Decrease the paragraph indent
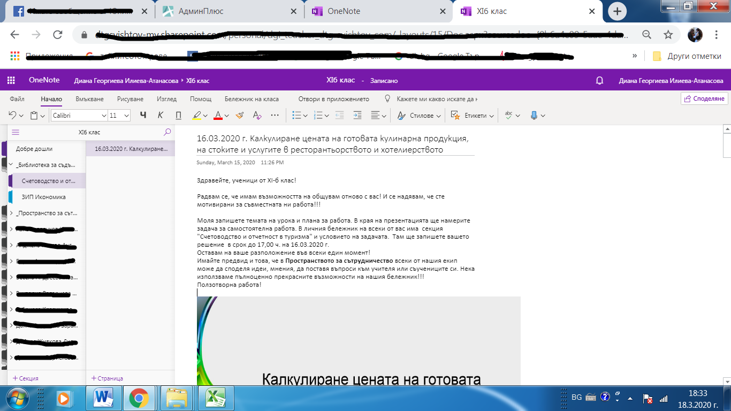The image size is (731, 411). pyautogui.click(x=339, y=115)
